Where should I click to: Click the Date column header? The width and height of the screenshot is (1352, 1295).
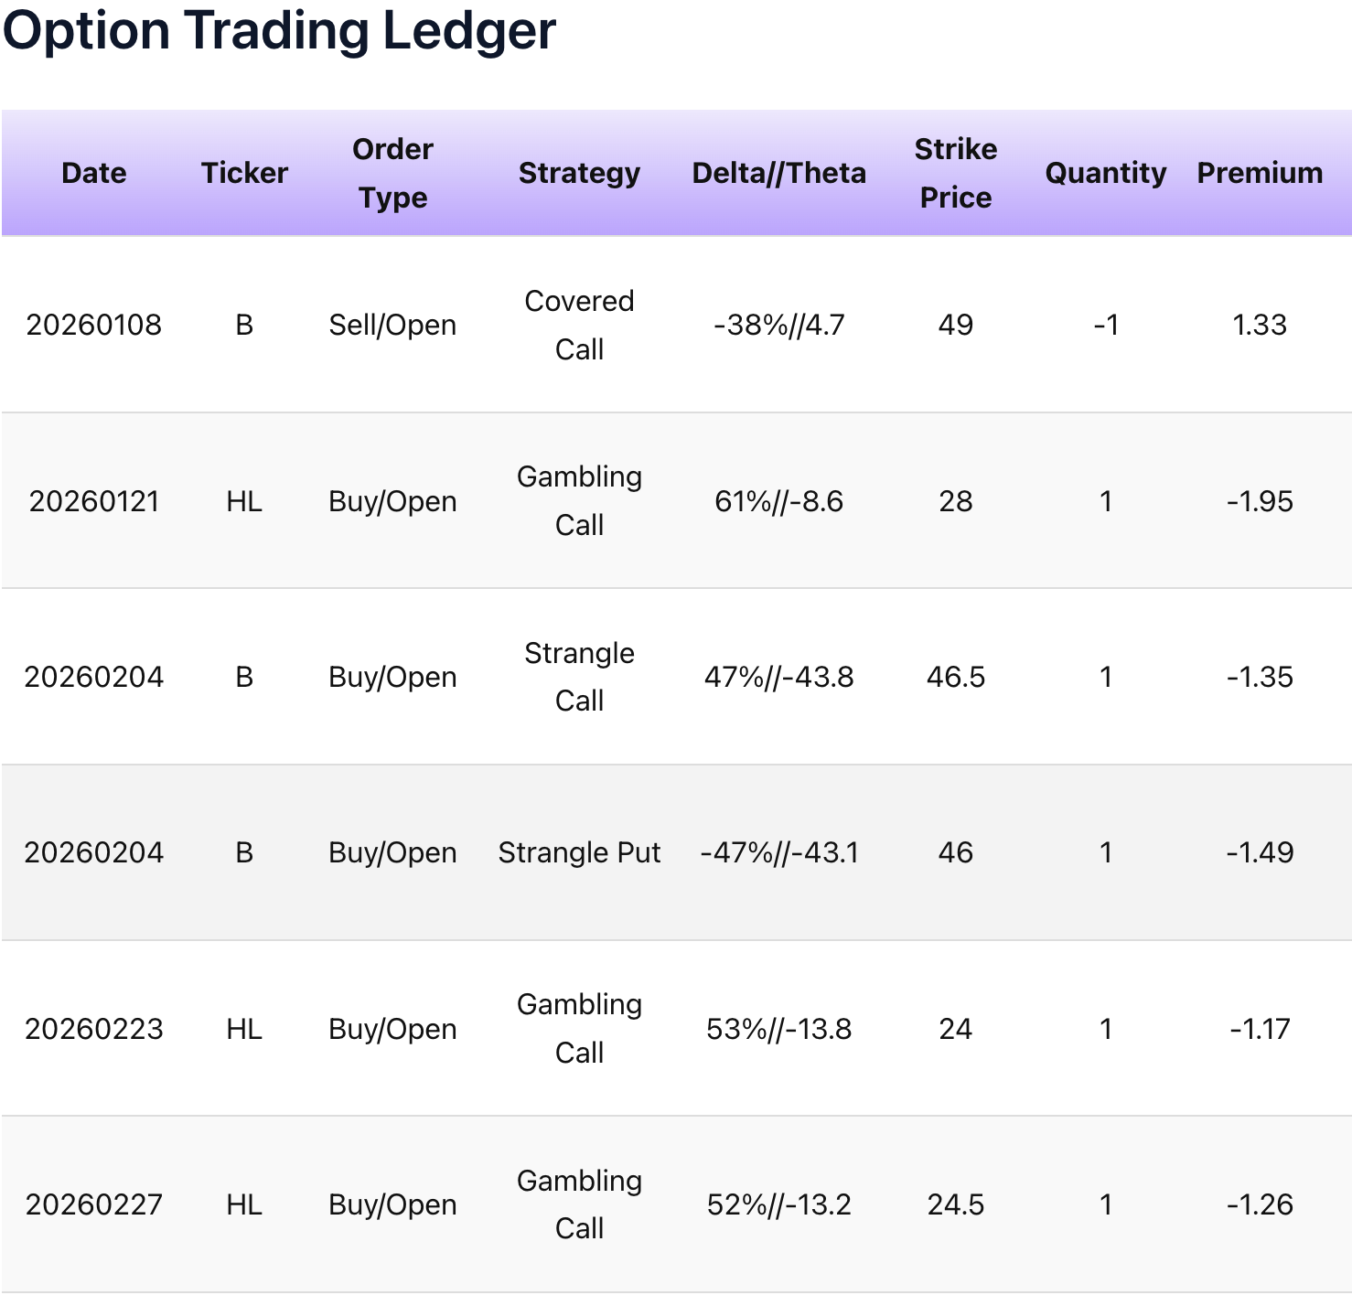point(94,173)
